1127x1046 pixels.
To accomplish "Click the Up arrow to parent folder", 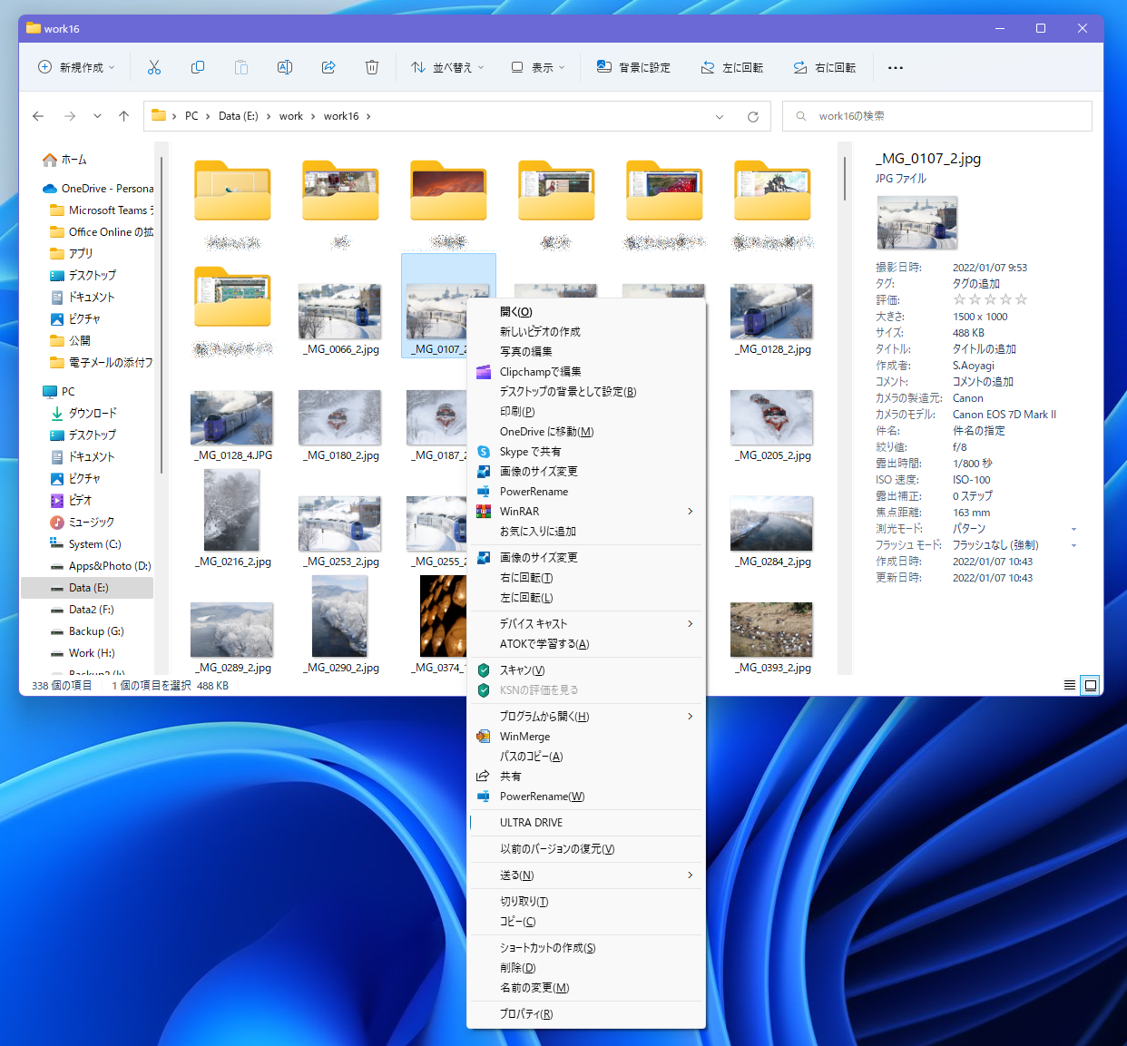I will click(123, 116).
